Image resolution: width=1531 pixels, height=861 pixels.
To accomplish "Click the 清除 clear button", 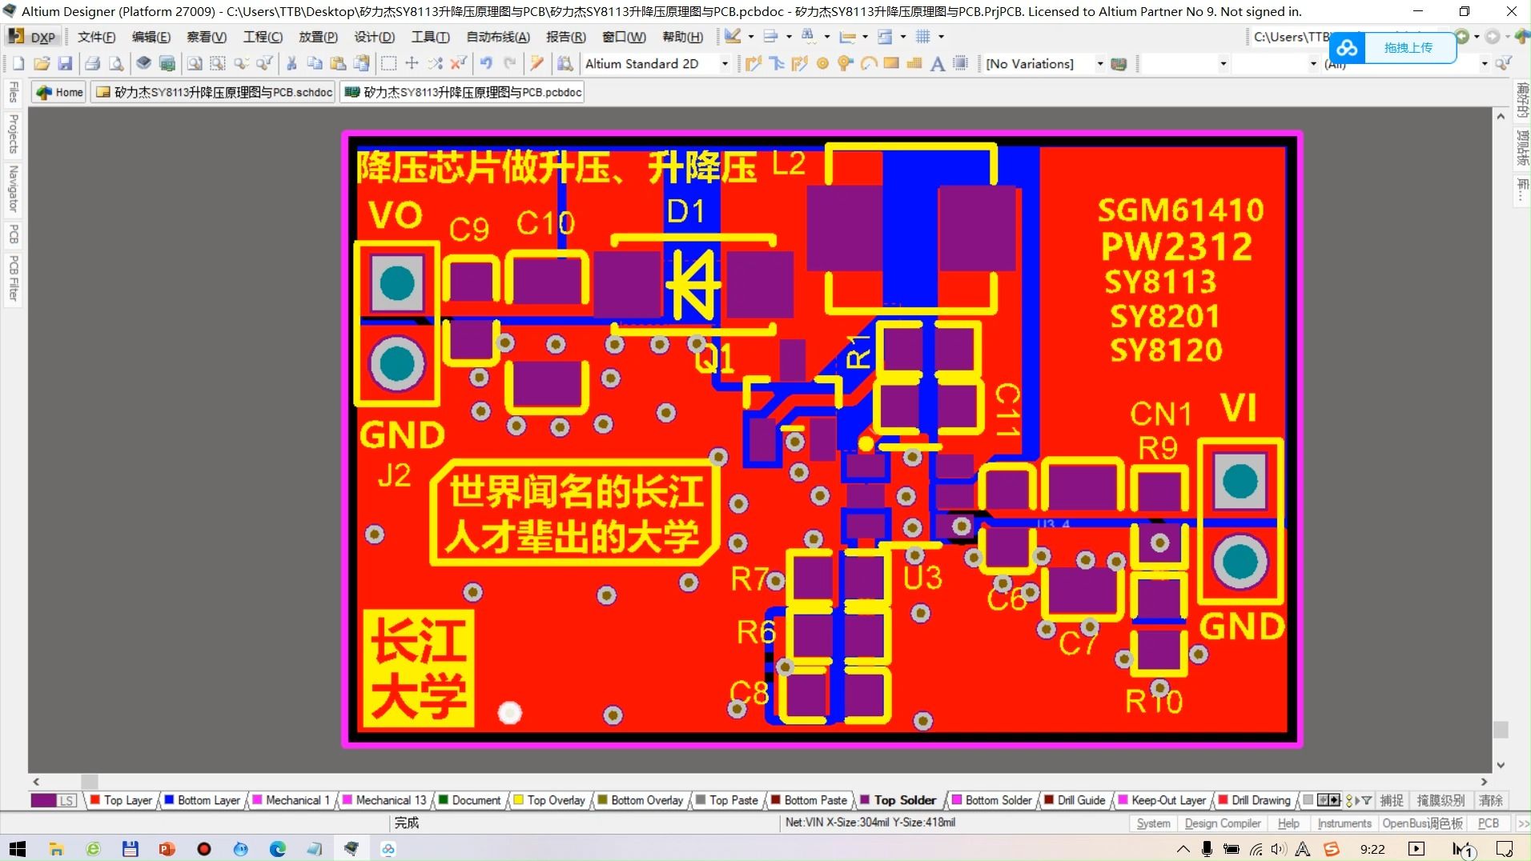I will [1490, 800].
